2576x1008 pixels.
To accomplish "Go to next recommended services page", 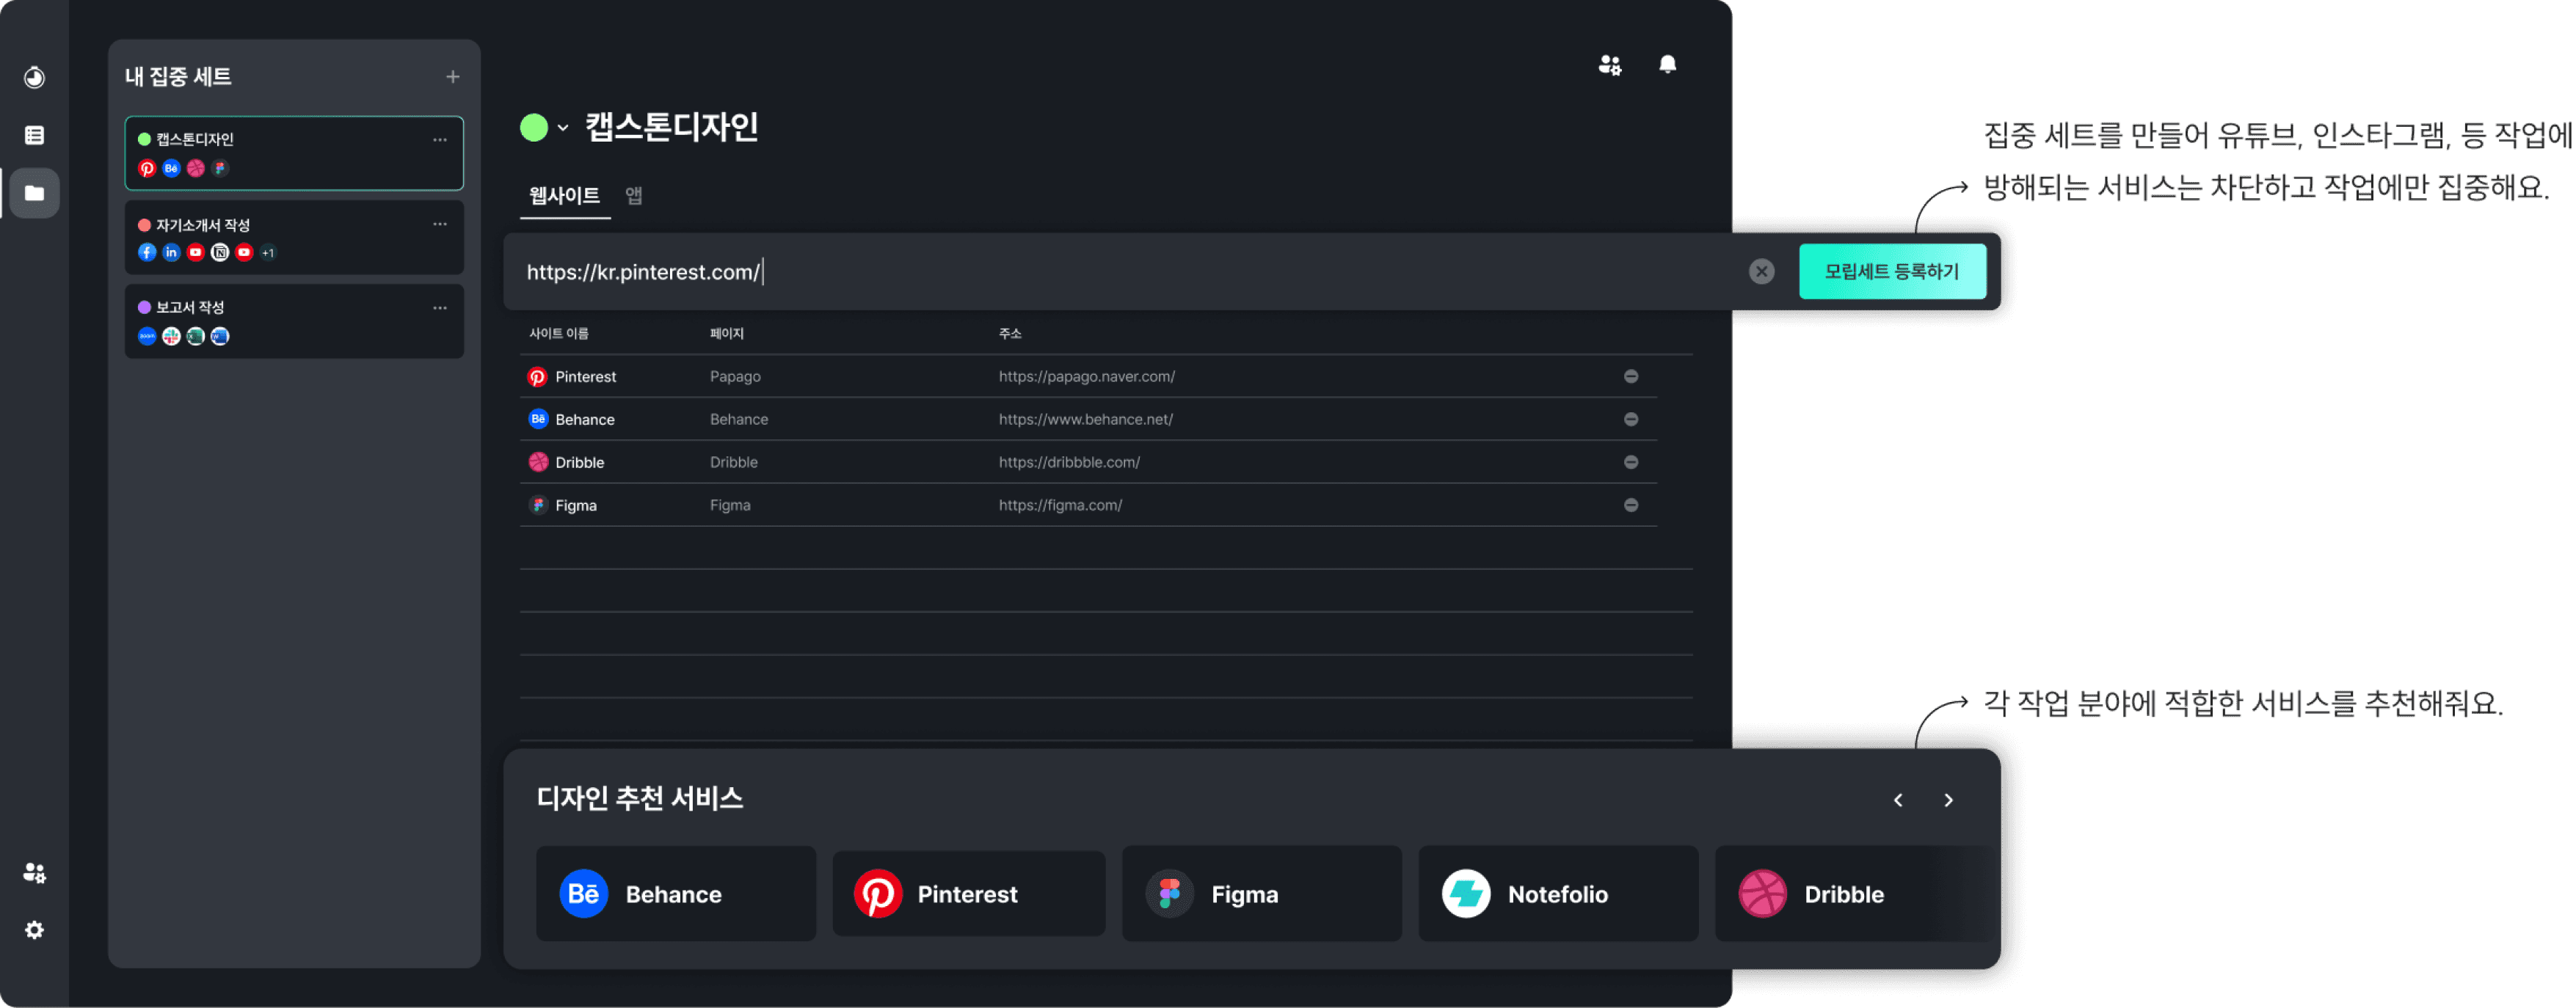I will pyautogui.click(x=1948, y=800).
